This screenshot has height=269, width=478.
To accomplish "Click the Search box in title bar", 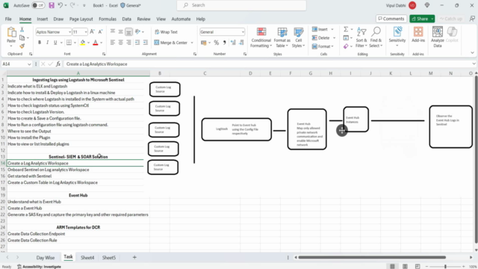I will [241, 5].
